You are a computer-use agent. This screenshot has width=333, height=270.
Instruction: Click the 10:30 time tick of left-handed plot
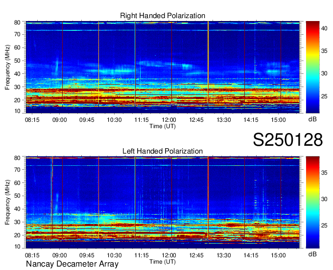114,255
